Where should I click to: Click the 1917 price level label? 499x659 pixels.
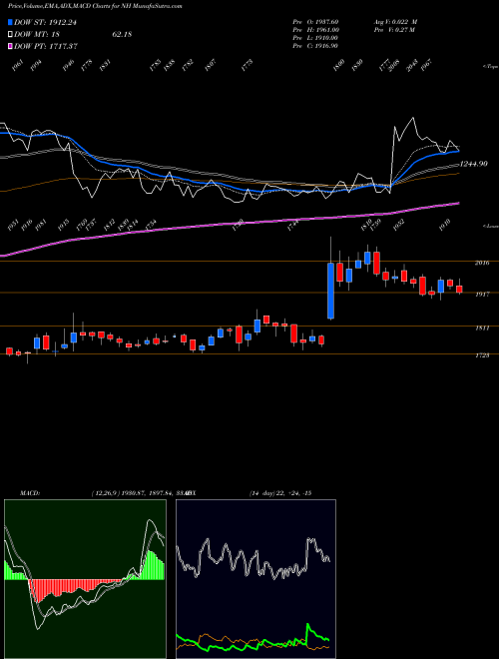coord(482,295)
